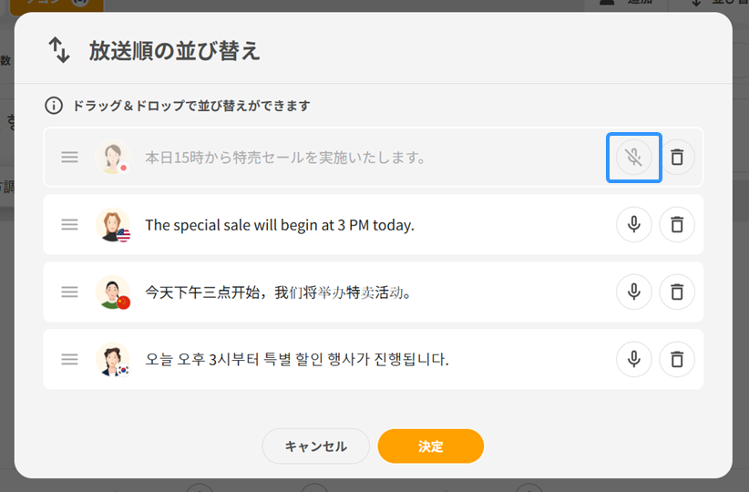Click the Korean speaker avatar

pos(113,359)
